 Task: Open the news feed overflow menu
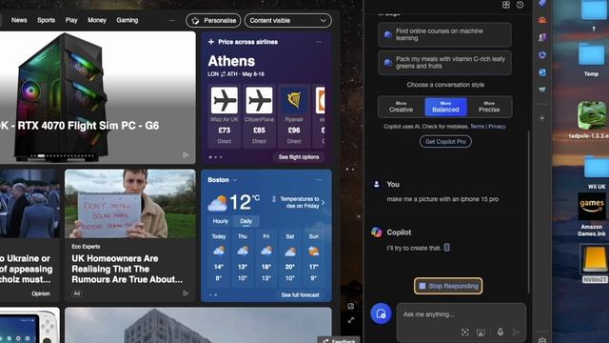(172, 20)
